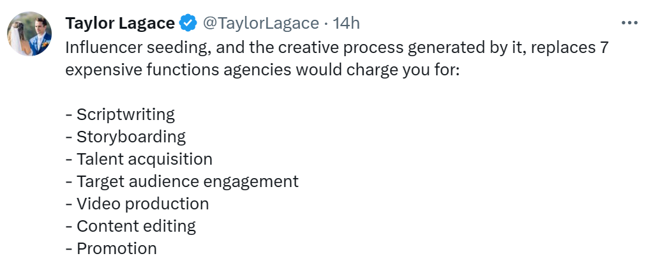
Task: Click the blue verified badge
Action: point(188,24)
